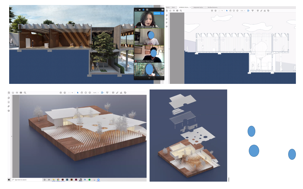The width and height of the screenshot is (303, 189).
Task: Select Sam Bager's video tile
Action: [x=149, y=37]
